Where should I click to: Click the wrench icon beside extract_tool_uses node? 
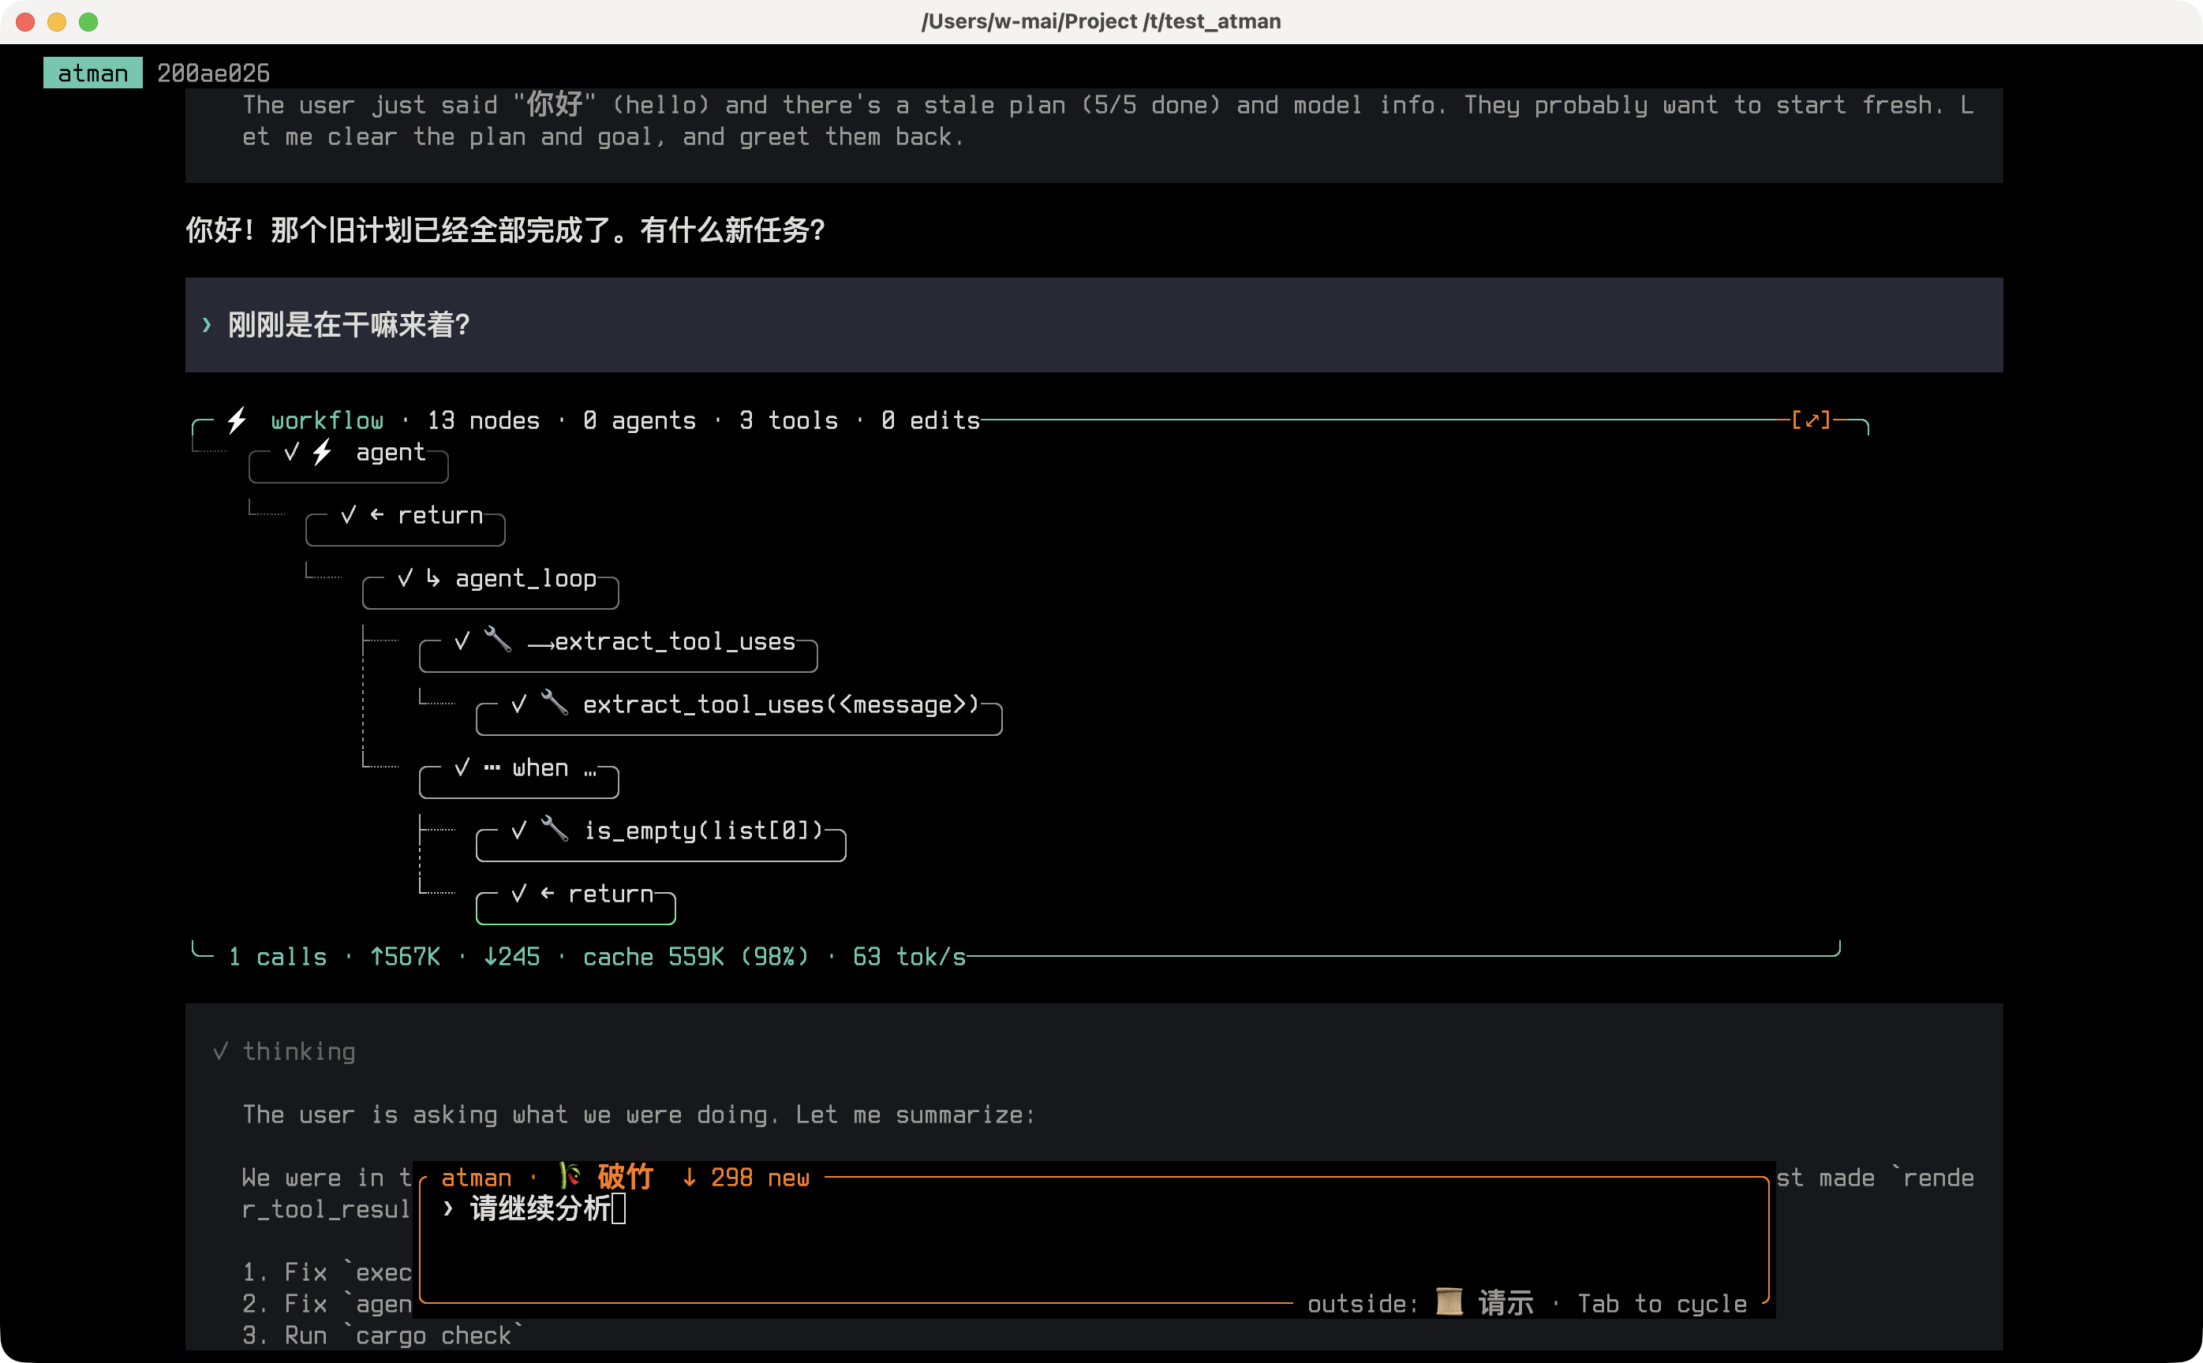497,640
